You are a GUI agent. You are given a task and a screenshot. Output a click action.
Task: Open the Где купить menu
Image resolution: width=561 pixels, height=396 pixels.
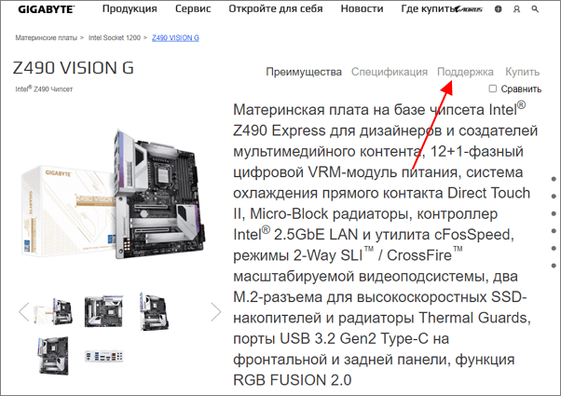(x=429, y=8)
